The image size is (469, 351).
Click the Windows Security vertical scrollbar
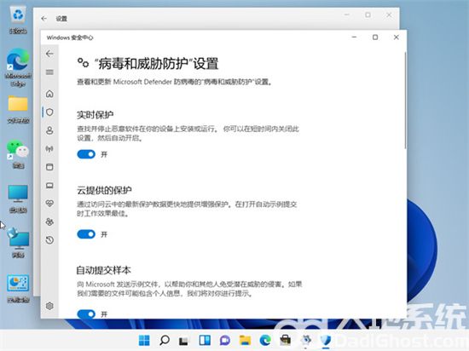tap(405, 100)
